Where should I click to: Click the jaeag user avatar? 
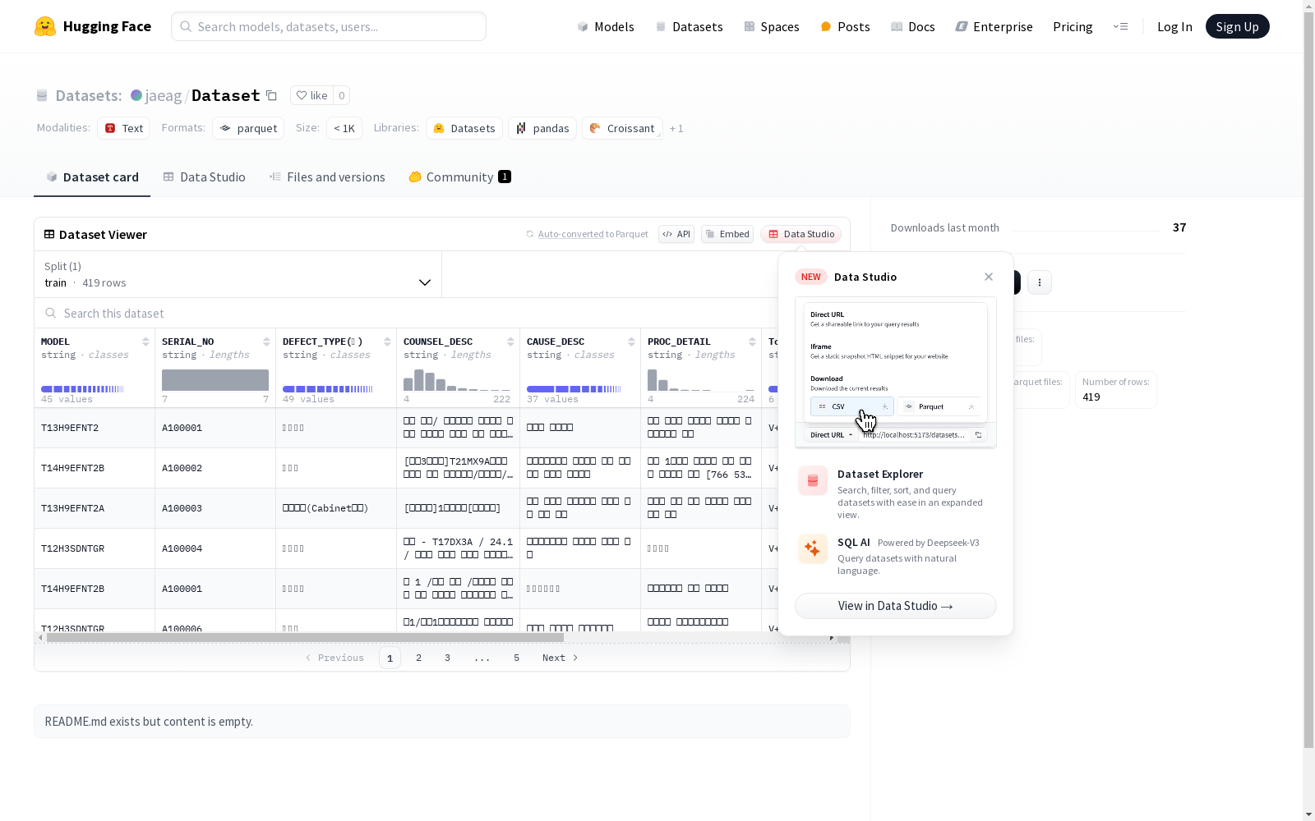pyautogui.click(x=136, y=95)
